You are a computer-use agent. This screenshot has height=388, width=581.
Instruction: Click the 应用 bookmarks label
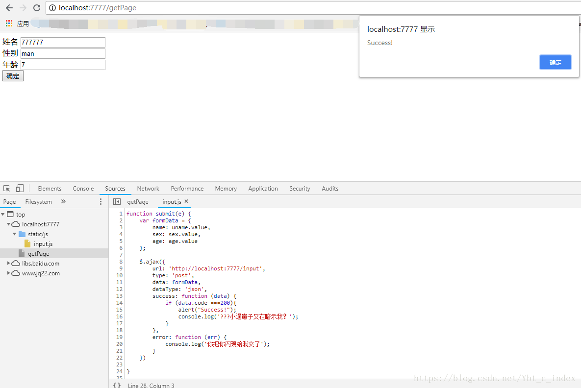[x=23, y=24]
